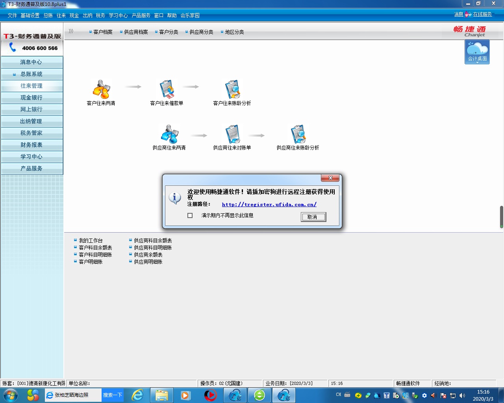
Task: Open the 往来 menu
Action: click(x=61, y=15)
